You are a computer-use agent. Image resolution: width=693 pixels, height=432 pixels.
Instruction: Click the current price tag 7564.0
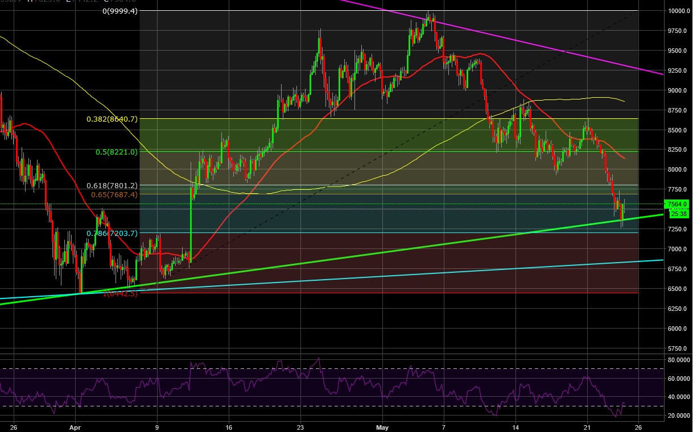(x=676, y=204)
